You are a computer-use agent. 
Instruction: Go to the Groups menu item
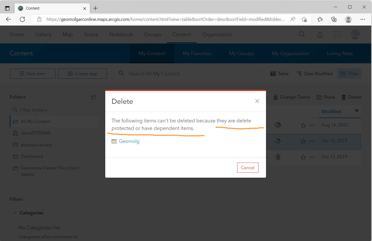[x=152, y=34]
